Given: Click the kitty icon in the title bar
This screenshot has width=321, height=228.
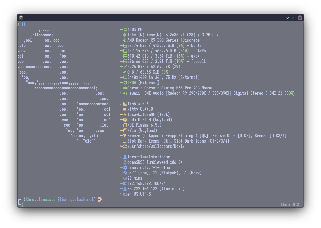Looking at the screenshot, I should pos(21,18).
